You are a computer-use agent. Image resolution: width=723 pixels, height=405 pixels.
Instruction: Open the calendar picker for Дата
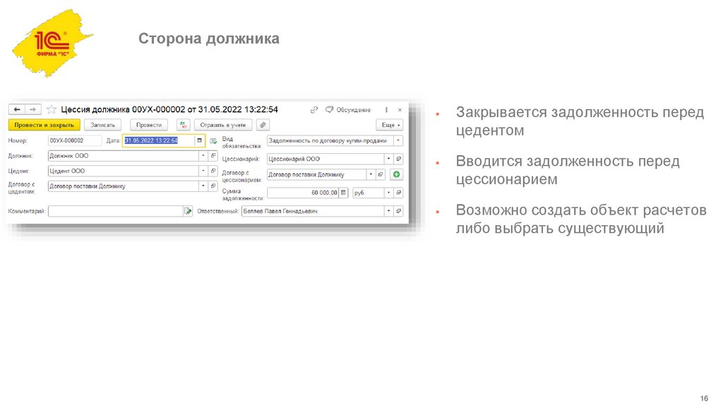tap(199, 140)
